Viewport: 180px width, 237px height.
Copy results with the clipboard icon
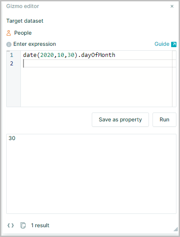[x=23, y=225]
